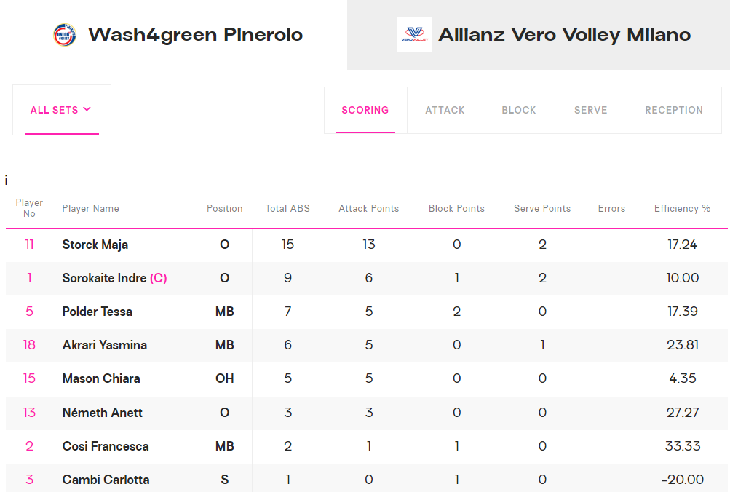Open the BLOCK statistics tab
The height and width of the screenshot is (492, 730).
pos(519,111)
